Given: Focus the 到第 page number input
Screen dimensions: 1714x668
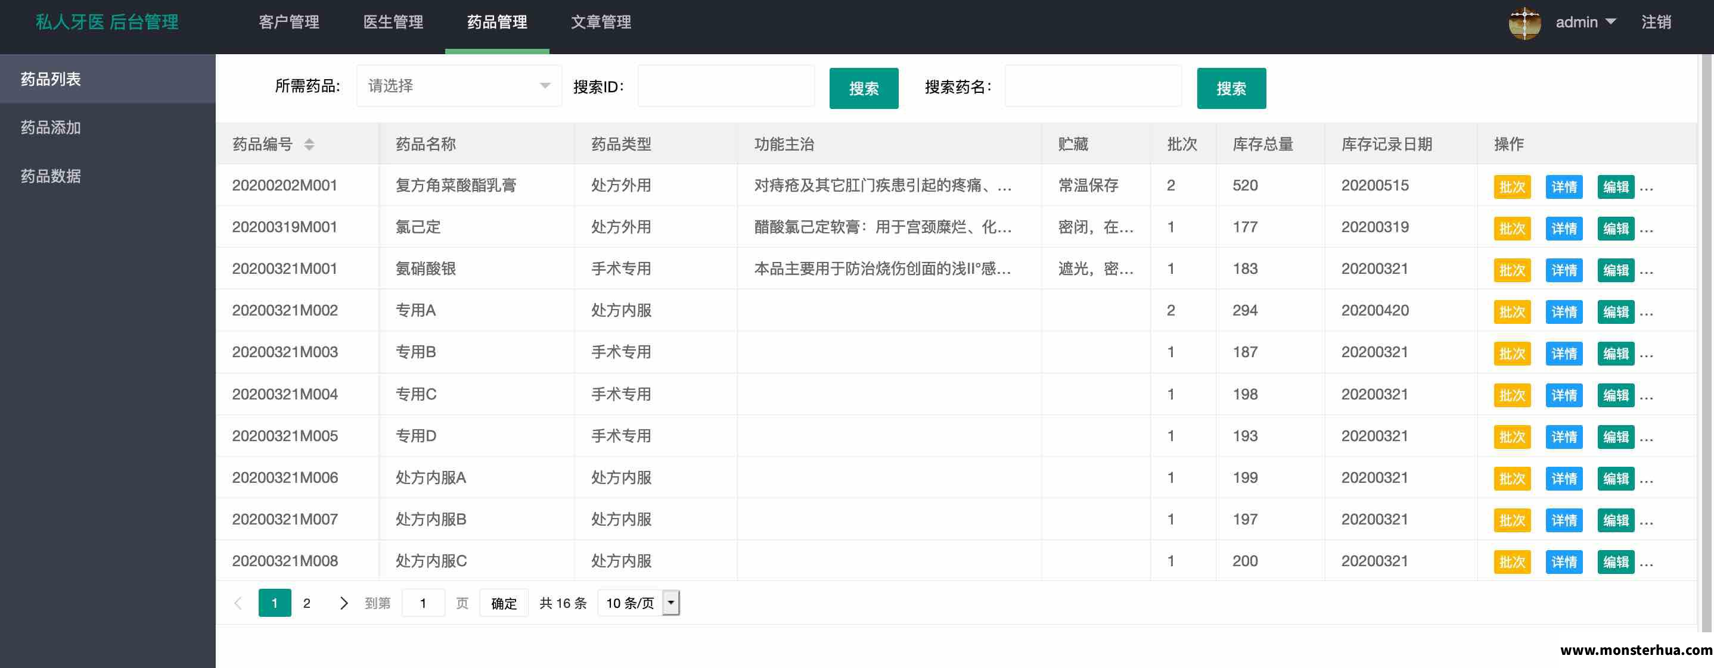Looking at the screenshot, I should [423, 603].
